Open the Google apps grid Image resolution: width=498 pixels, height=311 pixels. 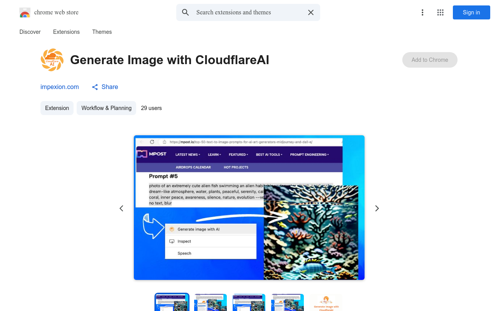coord(440,12)
